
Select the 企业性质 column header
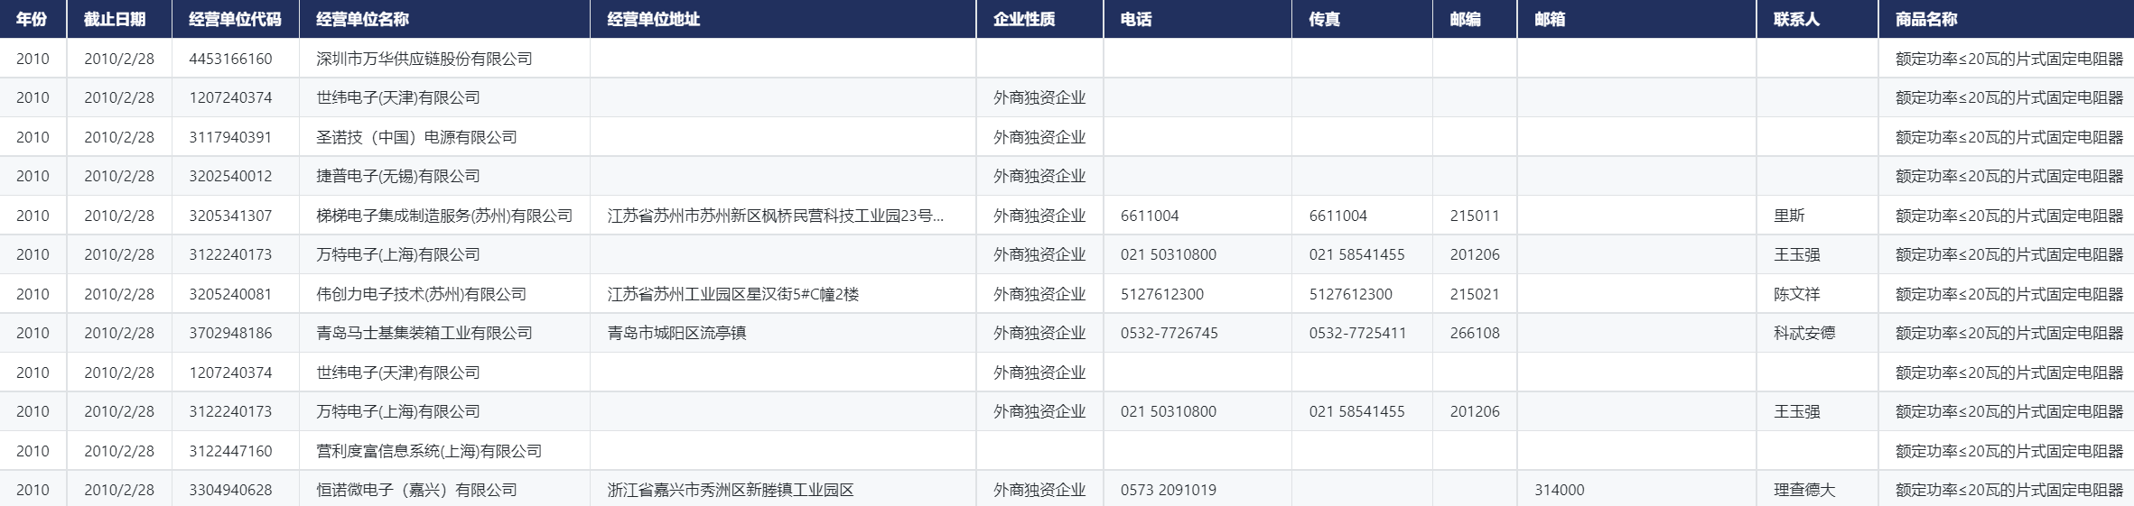click(x=1023, y=19)
